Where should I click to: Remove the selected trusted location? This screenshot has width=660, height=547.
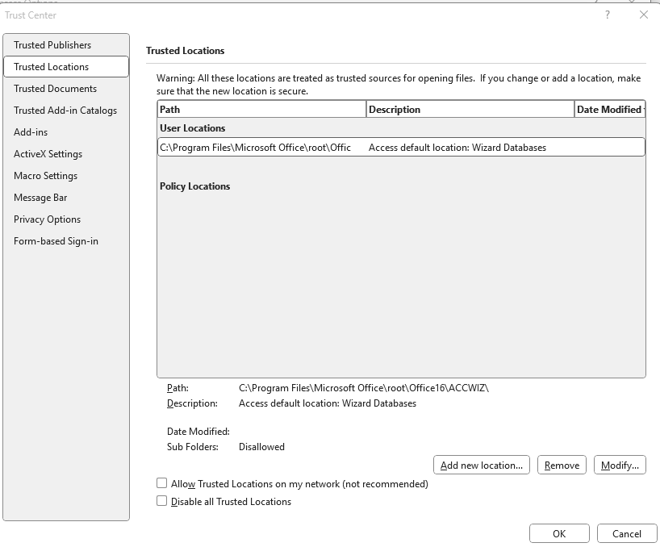click(x=562, y=465)
